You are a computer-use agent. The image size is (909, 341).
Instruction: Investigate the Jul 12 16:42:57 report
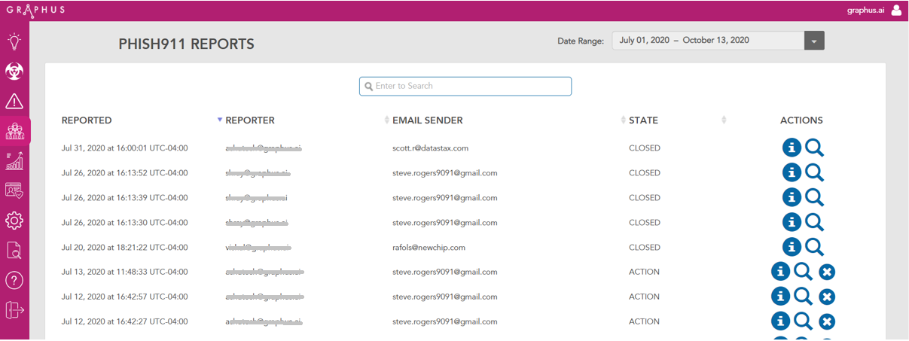tap(804, 297)
